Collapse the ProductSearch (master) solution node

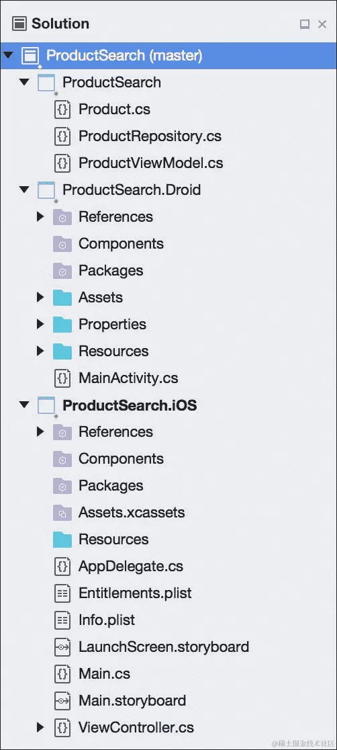pos(7,56)
